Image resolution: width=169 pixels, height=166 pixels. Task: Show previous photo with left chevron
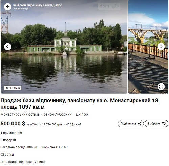[8, 47]
